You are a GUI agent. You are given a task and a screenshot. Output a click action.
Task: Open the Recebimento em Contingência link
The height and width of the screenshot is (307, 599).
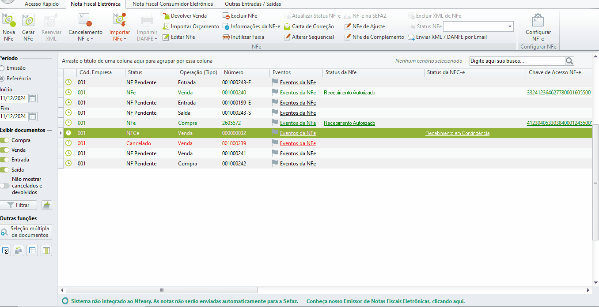(x=457, y=133)
